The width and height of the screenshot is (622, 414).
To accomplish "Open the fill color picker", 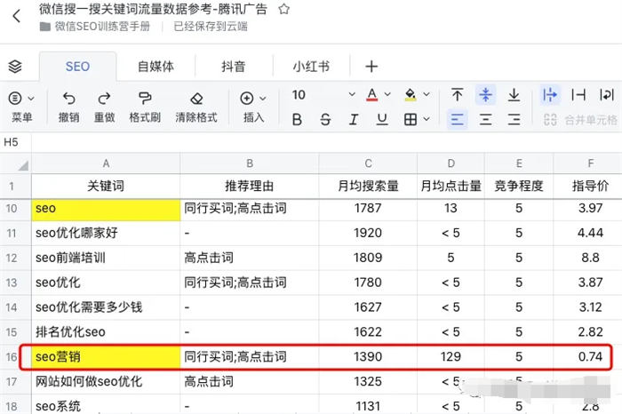I will coord(417,95).
